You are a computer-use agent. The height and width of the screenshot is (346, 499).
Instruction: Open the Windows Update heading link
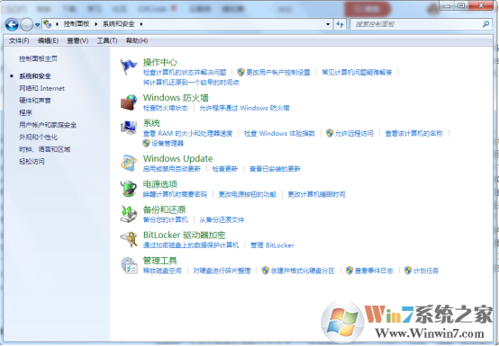178,158
